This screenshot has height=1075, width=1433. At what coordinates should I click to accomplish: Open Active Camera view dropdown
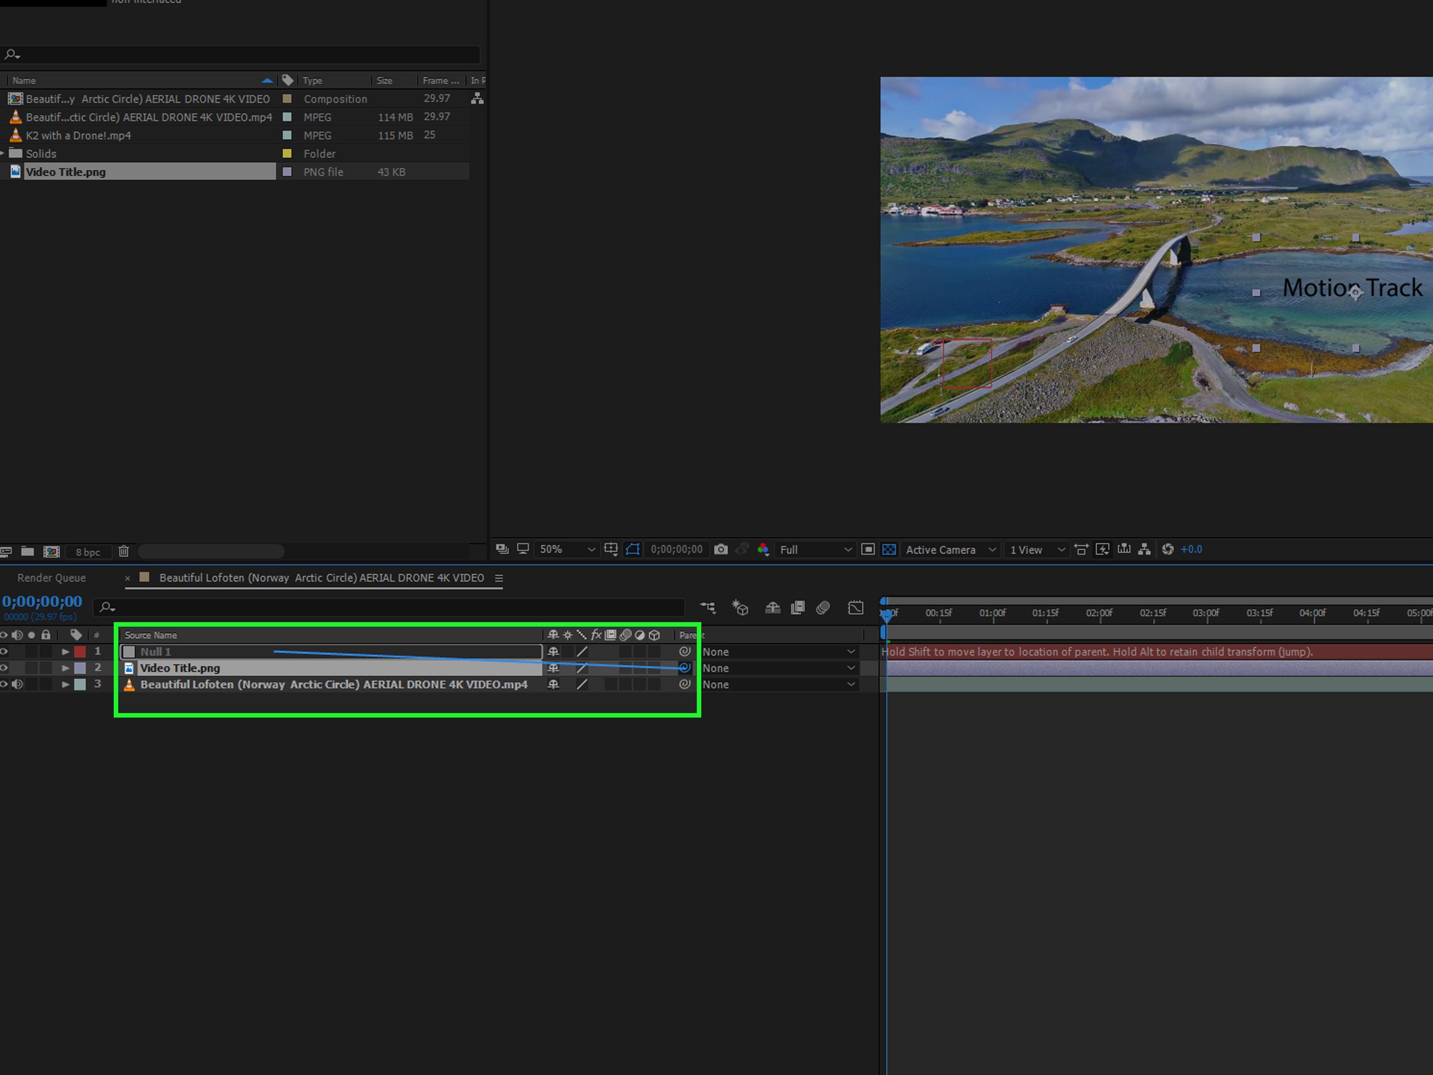coord(950,550)
